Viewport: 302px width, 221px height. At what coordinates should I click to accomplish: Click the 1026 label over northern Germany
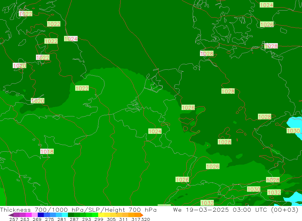tap(188, 108)
